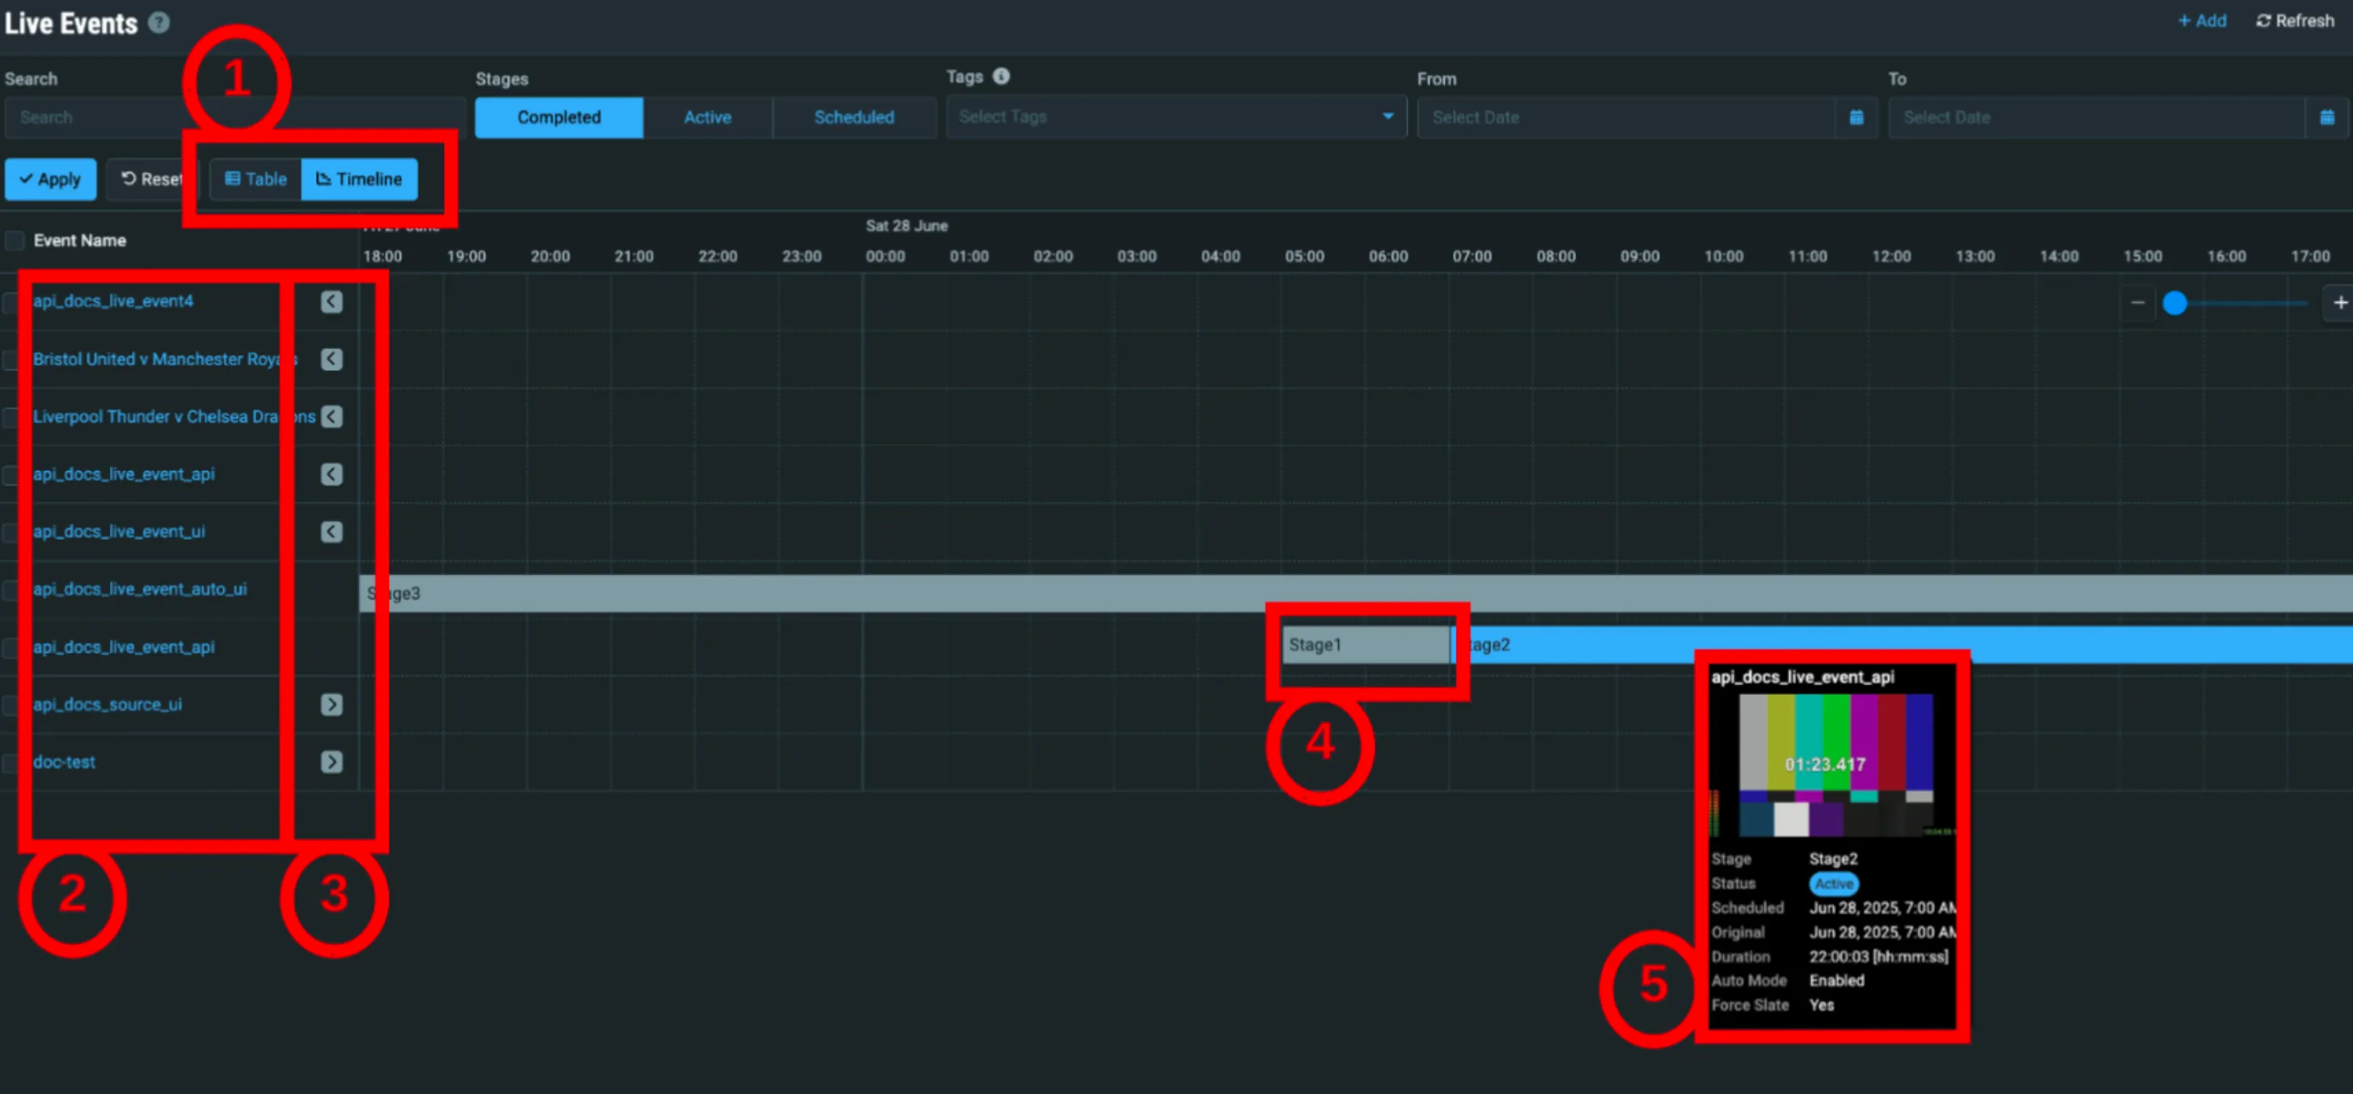Select the blue Stage2 timeline bar

tap(1902, 645)
